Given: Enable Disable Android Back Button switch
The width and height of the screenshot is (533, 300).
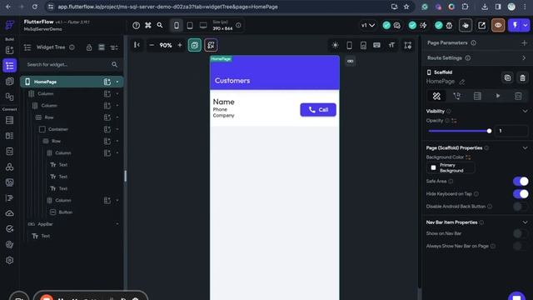Looking at the screenshot, I should (521, 207).
